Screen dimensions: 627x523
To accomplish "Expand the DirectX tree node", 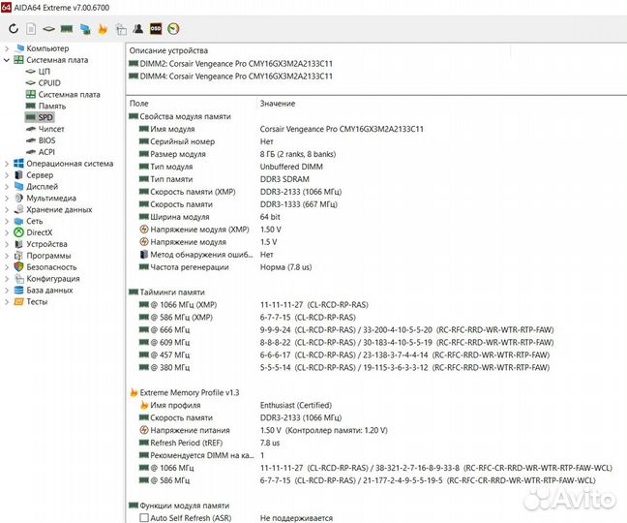I will coord(7,232).
